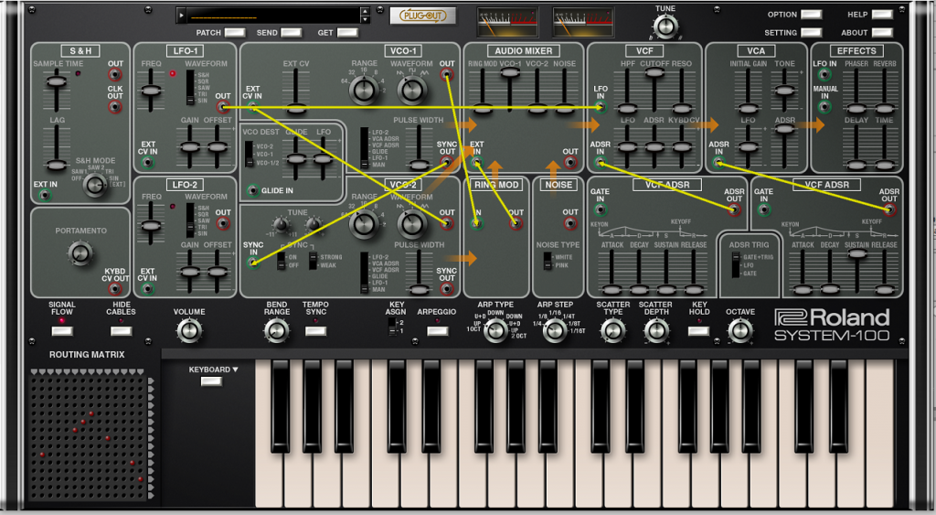Click the VCF ADSR GATE IN jack
Image resolution: width=936 pixels, height=515 pixels.
[600, 209]
